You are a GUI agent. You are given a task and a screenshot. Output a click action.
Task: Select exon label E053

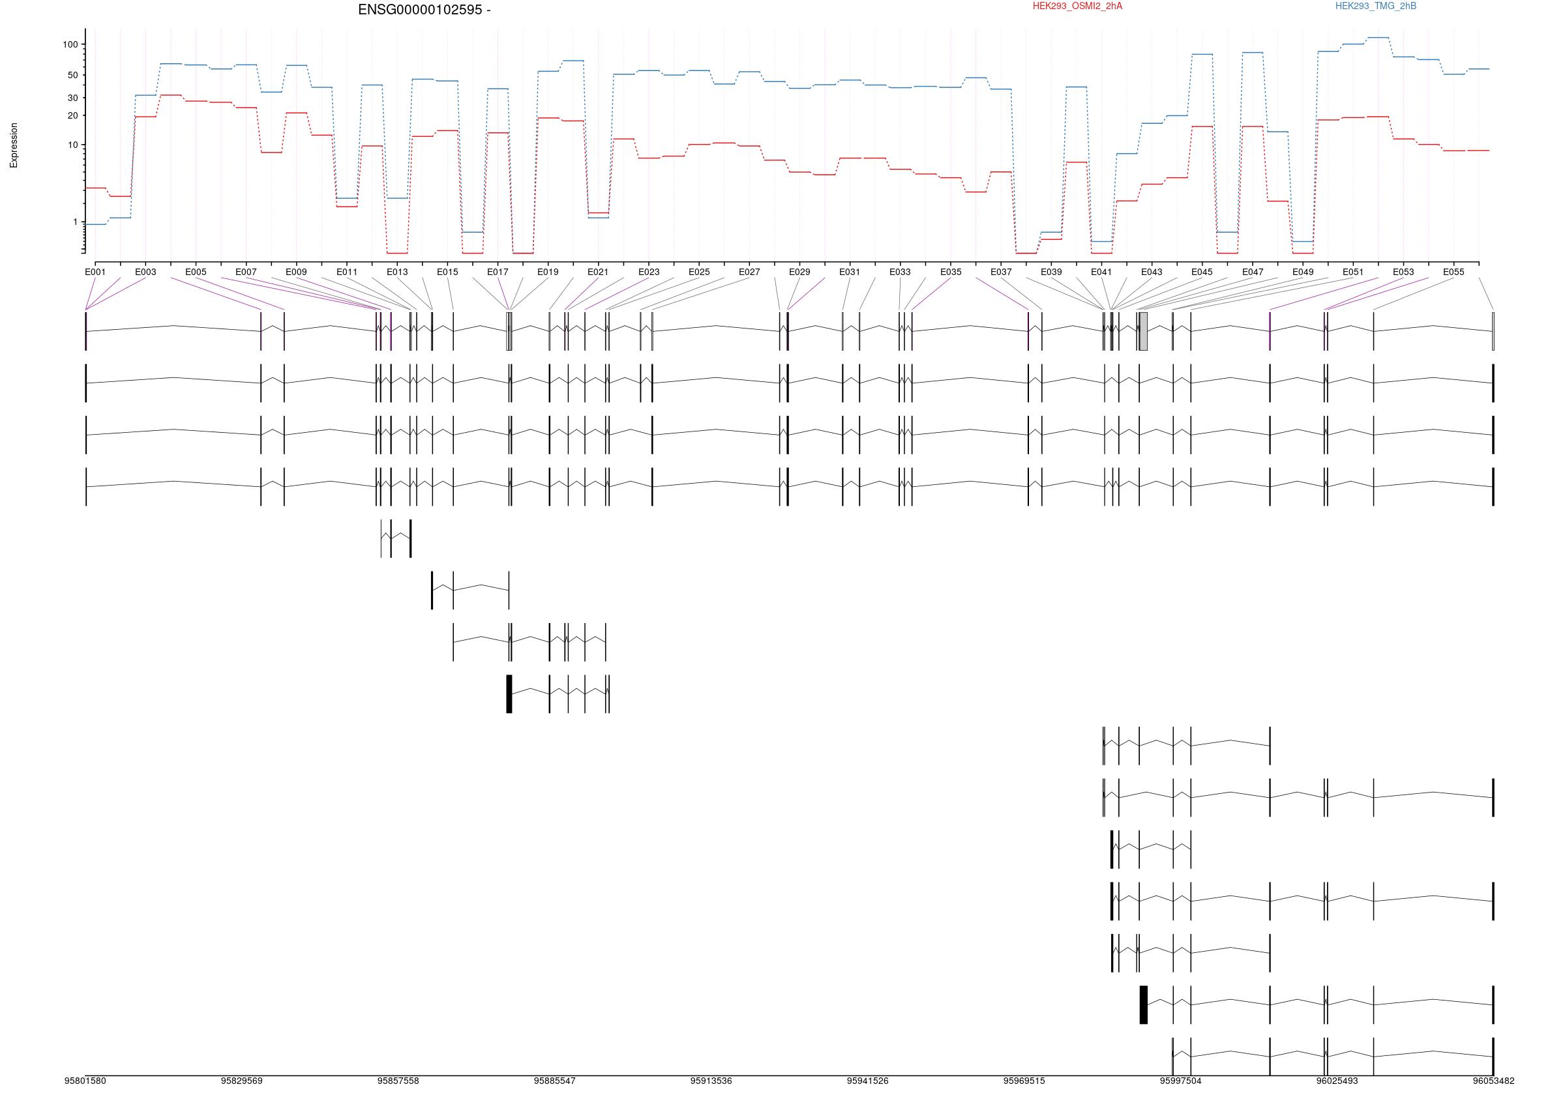coord(1403,272)
